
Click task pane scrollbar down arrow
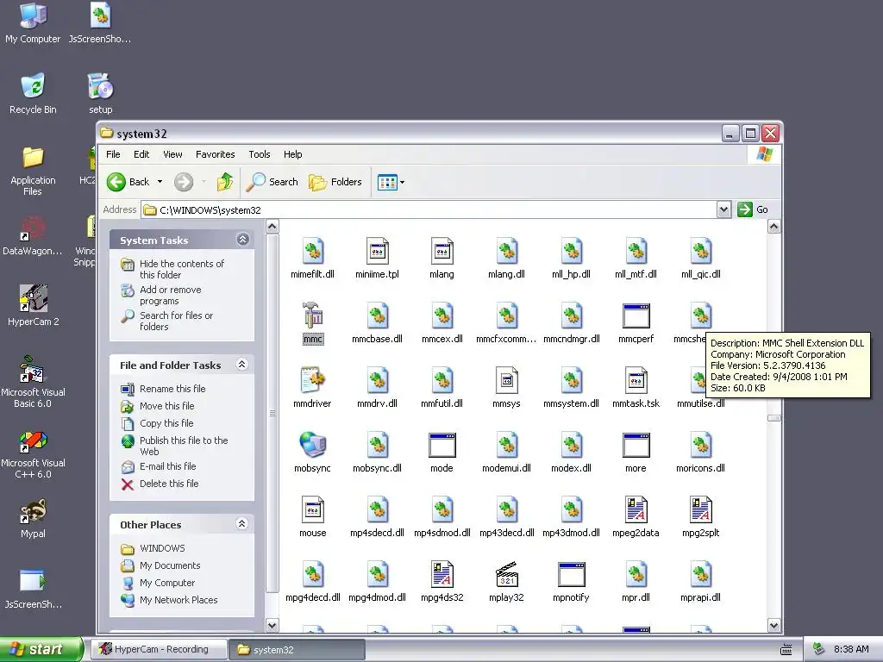pos(272,626)
